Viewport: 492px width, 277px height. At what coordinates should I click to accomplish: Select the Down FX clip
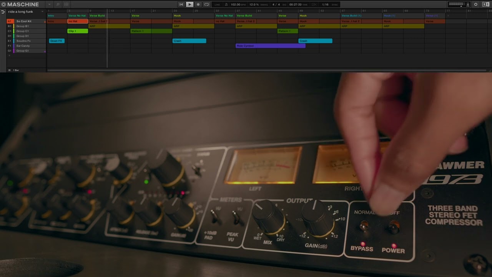tap(57, 41)
